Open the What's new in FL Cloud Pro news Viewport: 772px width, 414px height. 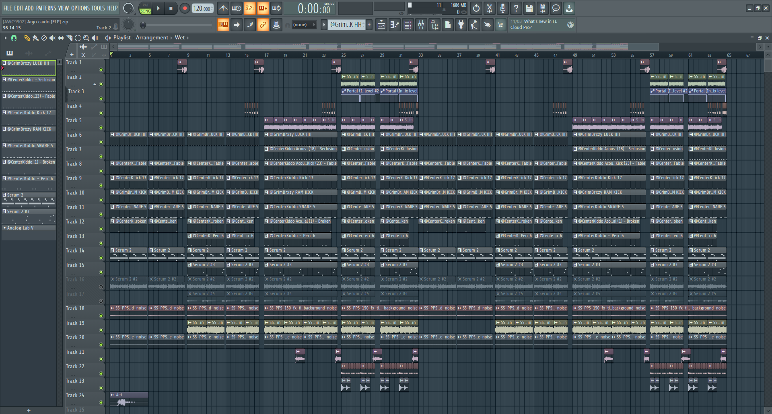tap(541, 25)
